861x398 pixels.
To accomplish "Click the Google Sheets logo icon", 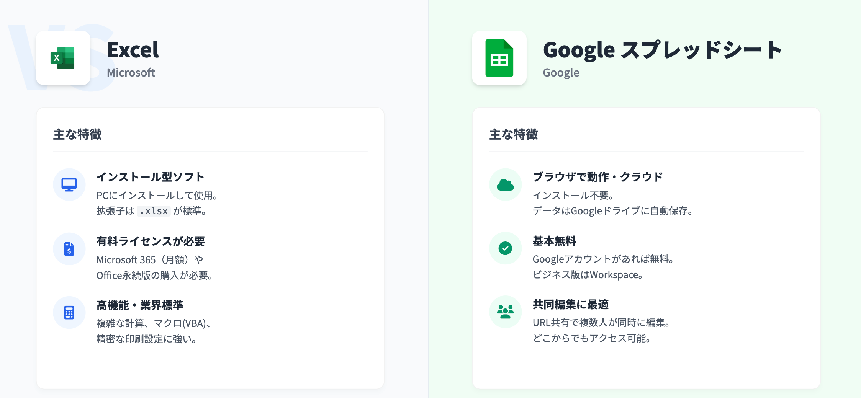I will (499, 58).
